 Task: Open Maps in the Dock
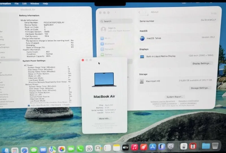(x=52, y=149)
